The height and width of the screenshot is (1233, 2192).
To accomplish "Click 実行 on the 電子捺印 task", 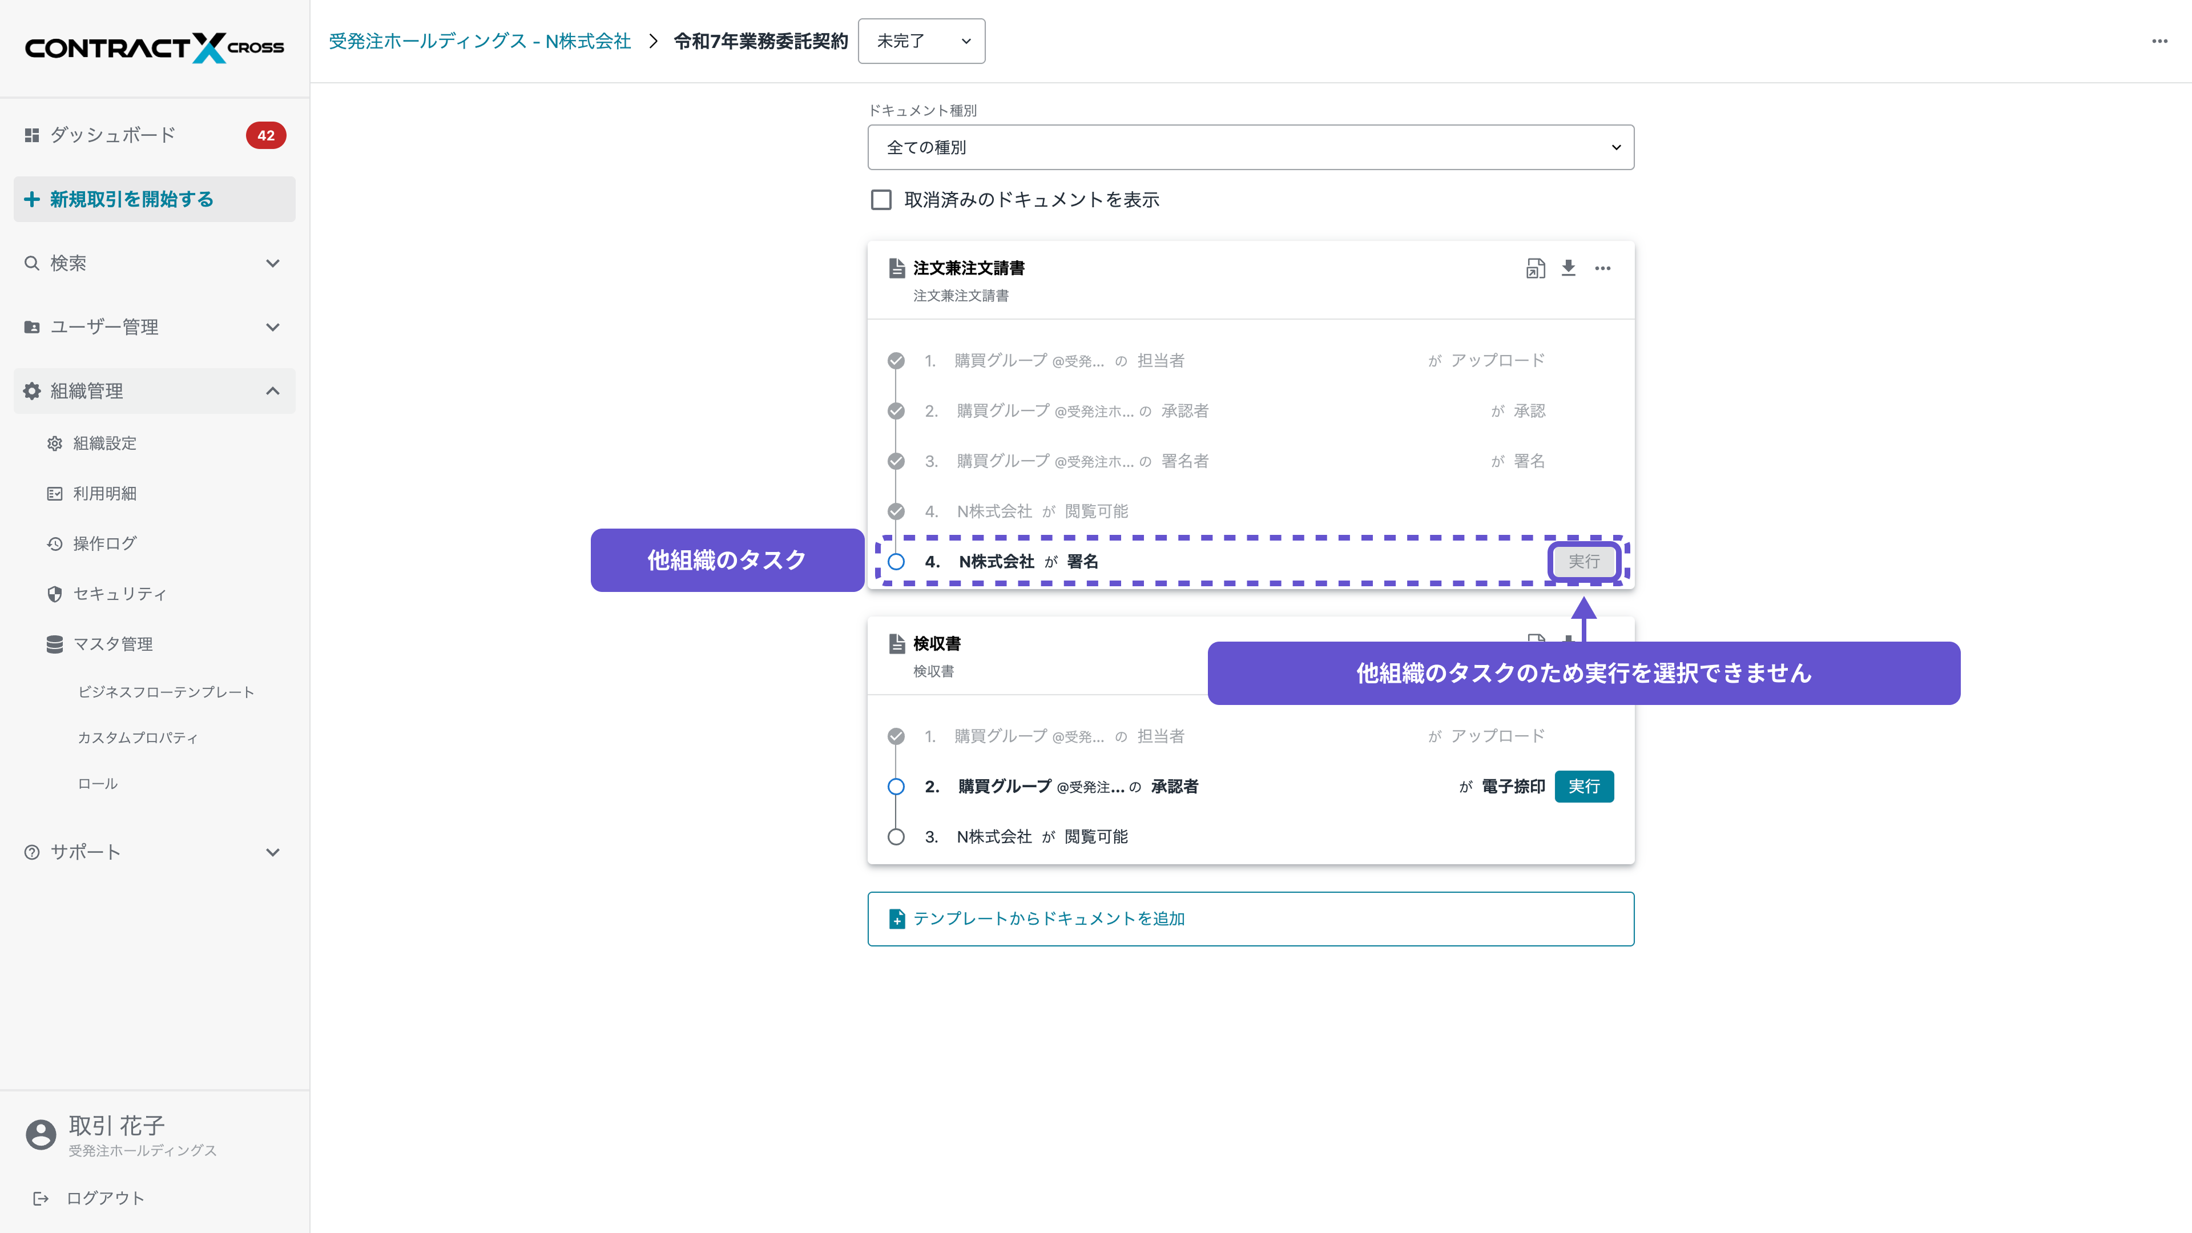I will [1583, 786].
